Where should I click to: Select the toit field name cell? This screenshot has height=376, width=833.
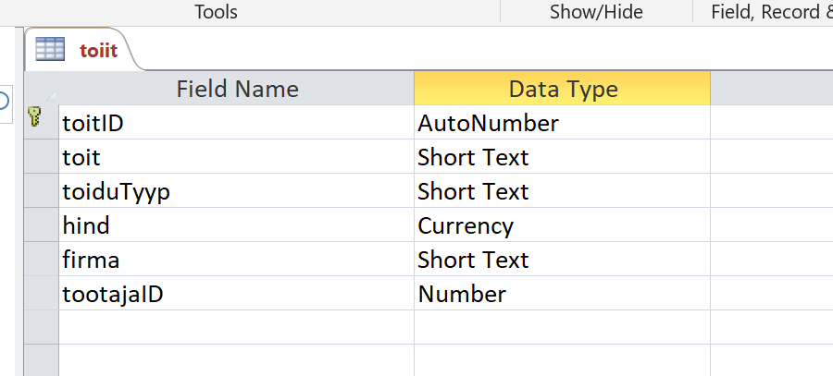coord(236,156)
